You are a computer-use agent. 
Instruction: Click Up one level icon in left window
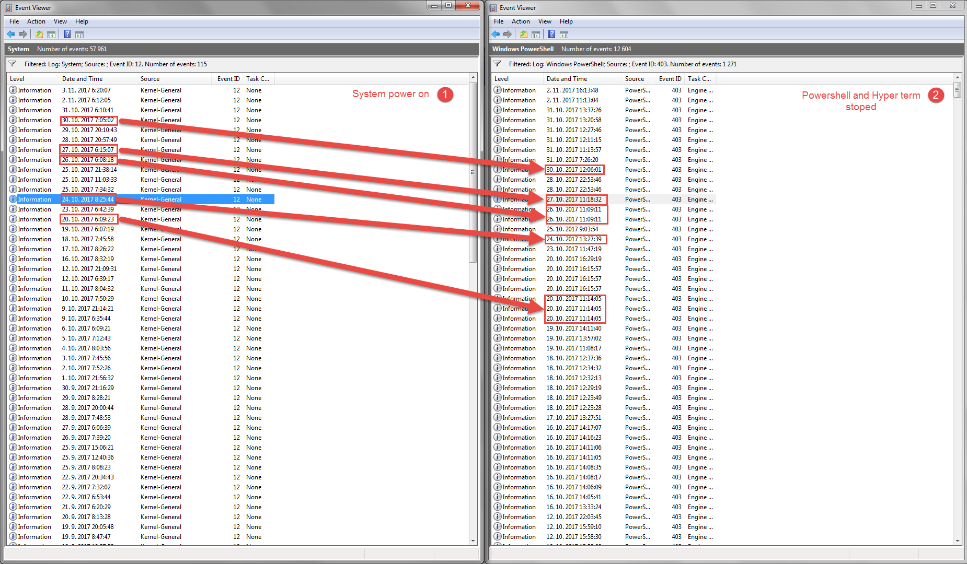point(39,34)
